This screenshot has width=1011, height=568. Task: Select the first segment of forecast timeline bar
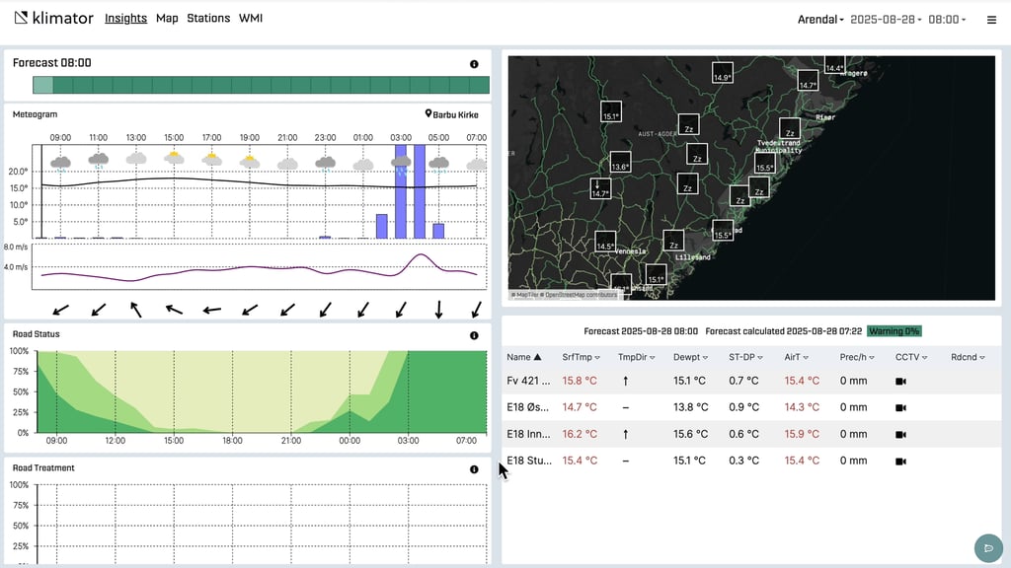(42, 86)
